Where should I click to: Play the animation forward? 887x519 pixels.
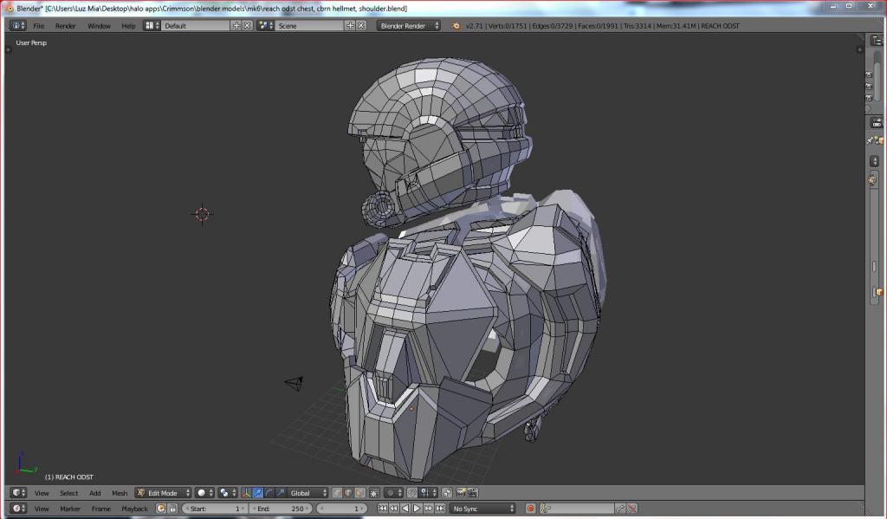pyautogui.click(x=417, y=509)
